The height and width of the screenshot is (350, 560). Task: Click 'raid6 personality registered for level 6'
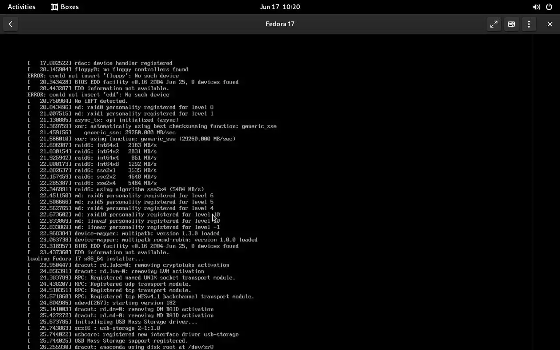(120, 196)
